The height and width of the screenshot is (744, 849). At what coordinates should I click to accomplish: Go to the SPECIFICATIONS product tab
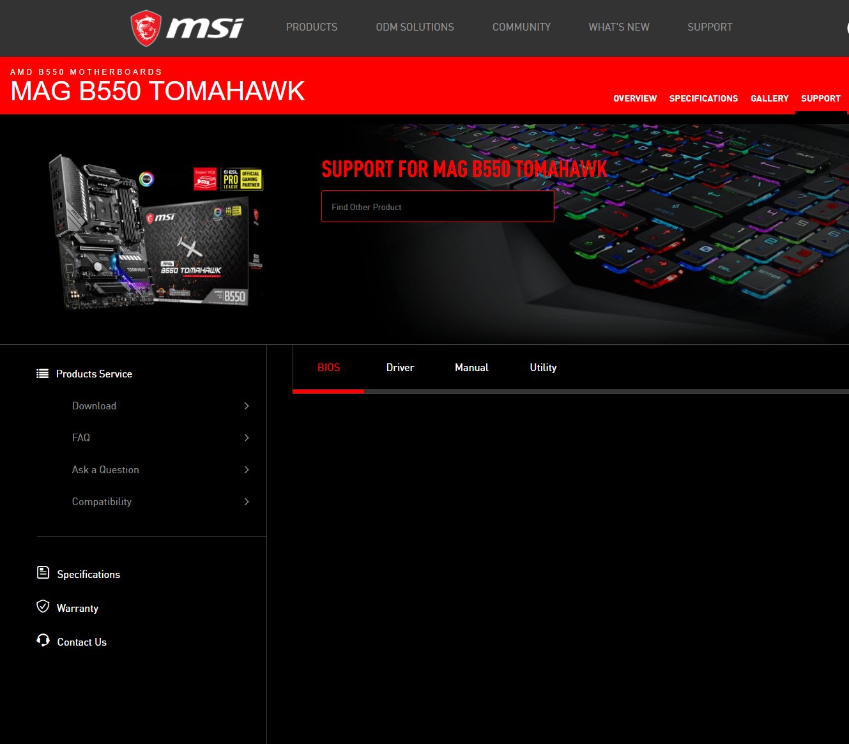point(703,98)
